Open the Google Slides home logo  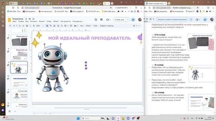pos(9,20)
